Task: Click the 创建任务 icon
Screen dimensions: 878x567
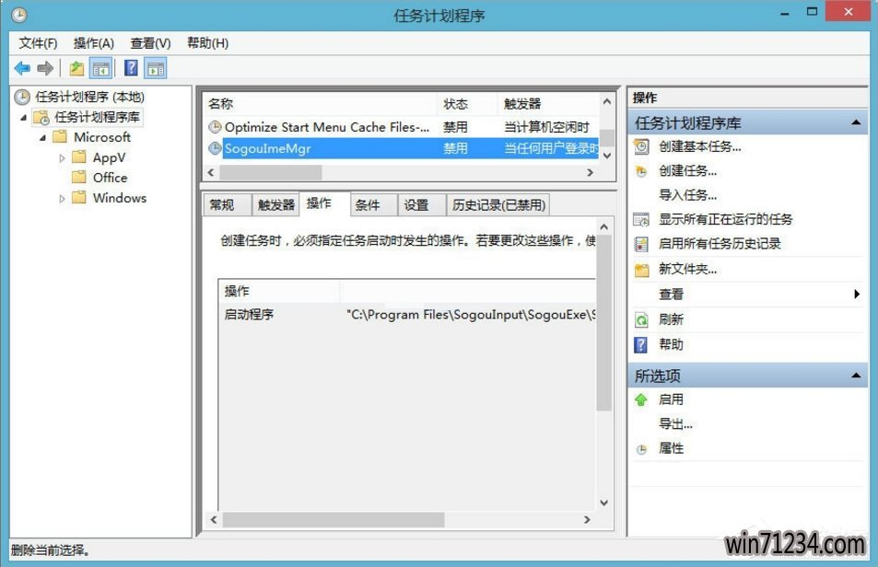Action: (641, 171)
